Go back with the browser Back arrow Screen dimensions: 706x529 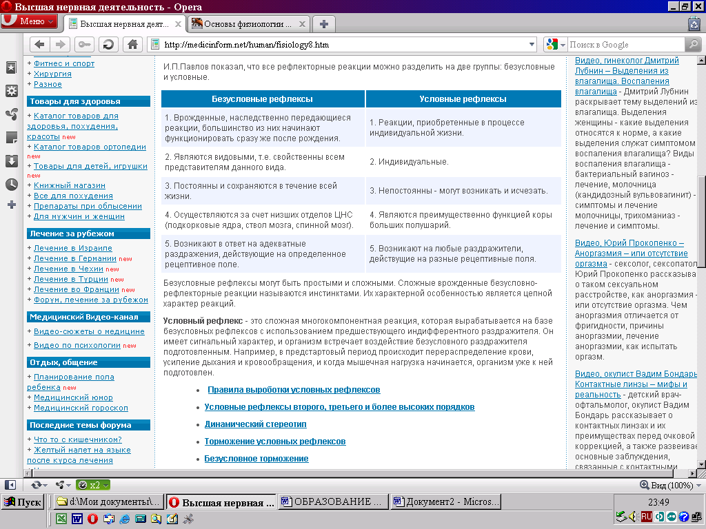[x=39, y=45]
